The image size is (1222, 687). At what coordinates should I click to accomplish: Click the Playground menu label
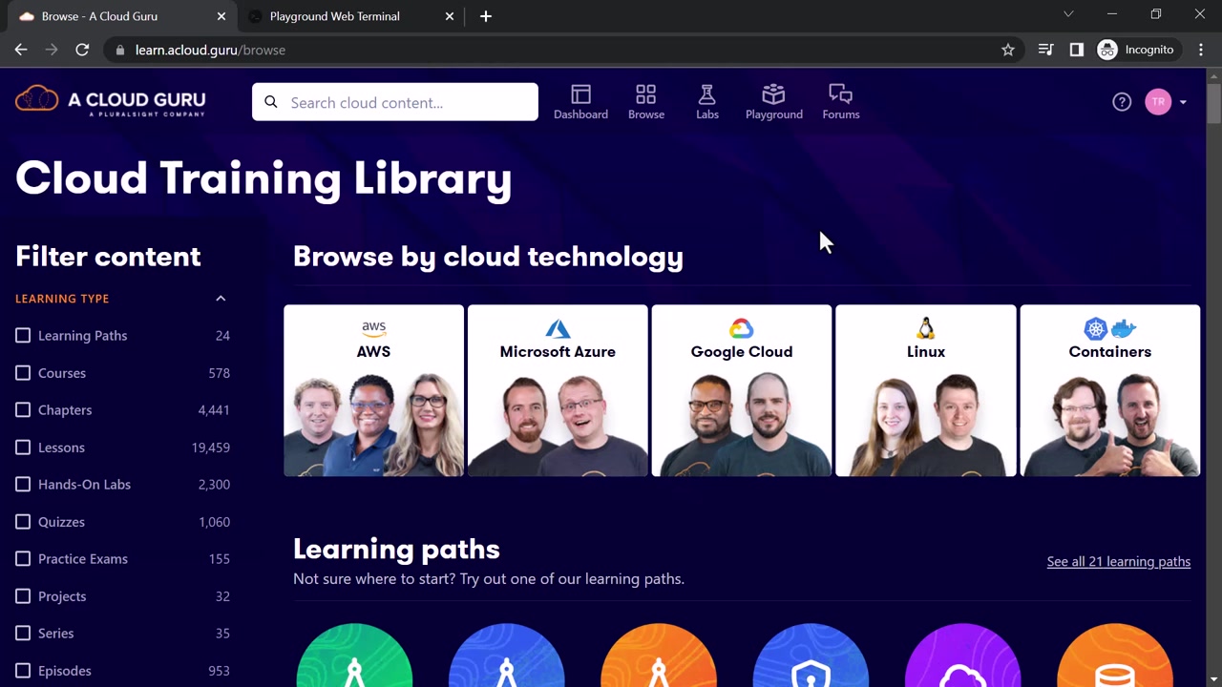[774, 114]
